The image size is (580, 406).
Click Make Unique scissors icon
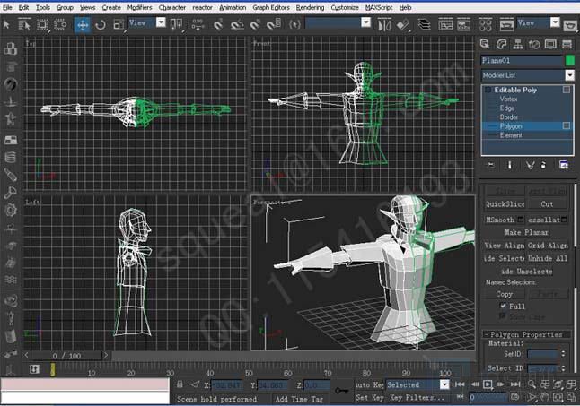click(530, 165)
